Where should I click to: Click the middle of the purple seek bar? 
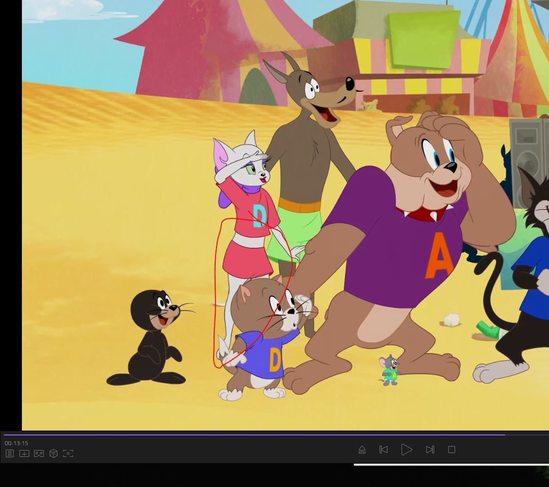[254, 434]
